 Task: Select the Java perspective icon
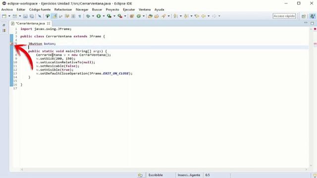point(313,16)
